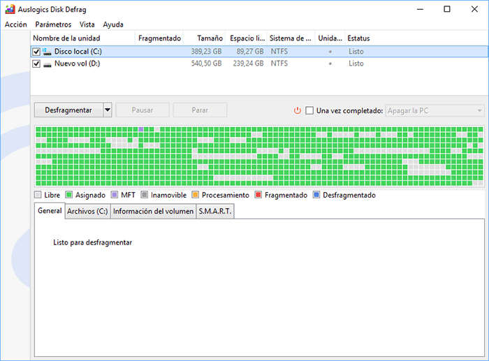The height and width of the screenshot is (361, 489).
Task: Open the Vista menu
Action: click(87, 24)
